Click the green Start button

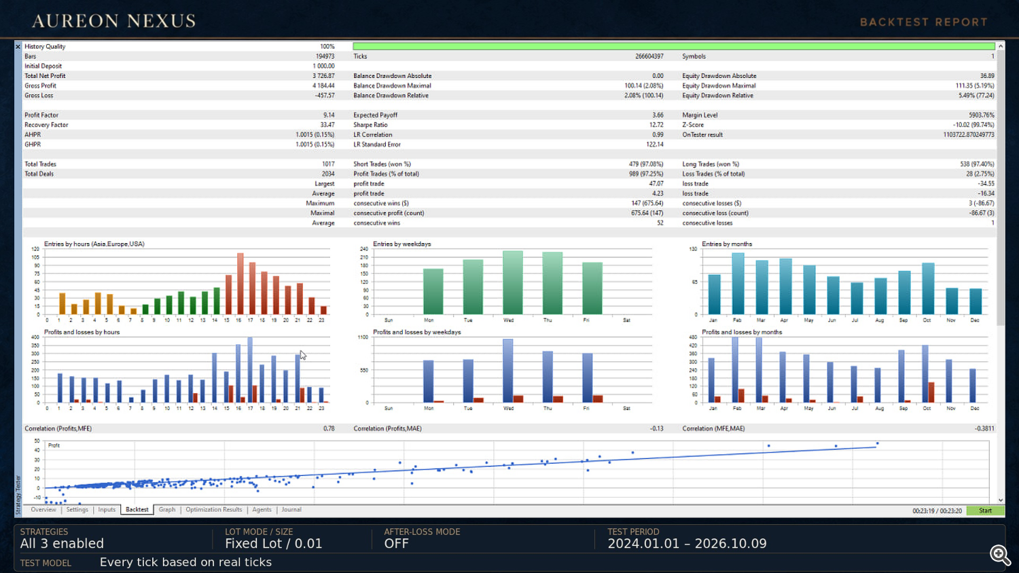pos(985,511)
